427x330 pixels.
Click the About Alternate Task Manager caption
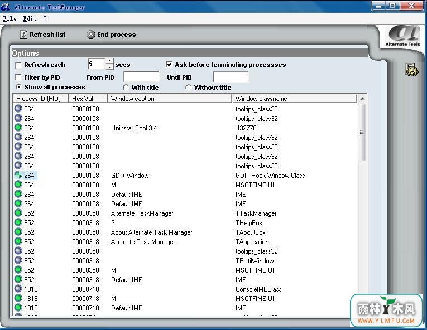[x=151, y=232]
